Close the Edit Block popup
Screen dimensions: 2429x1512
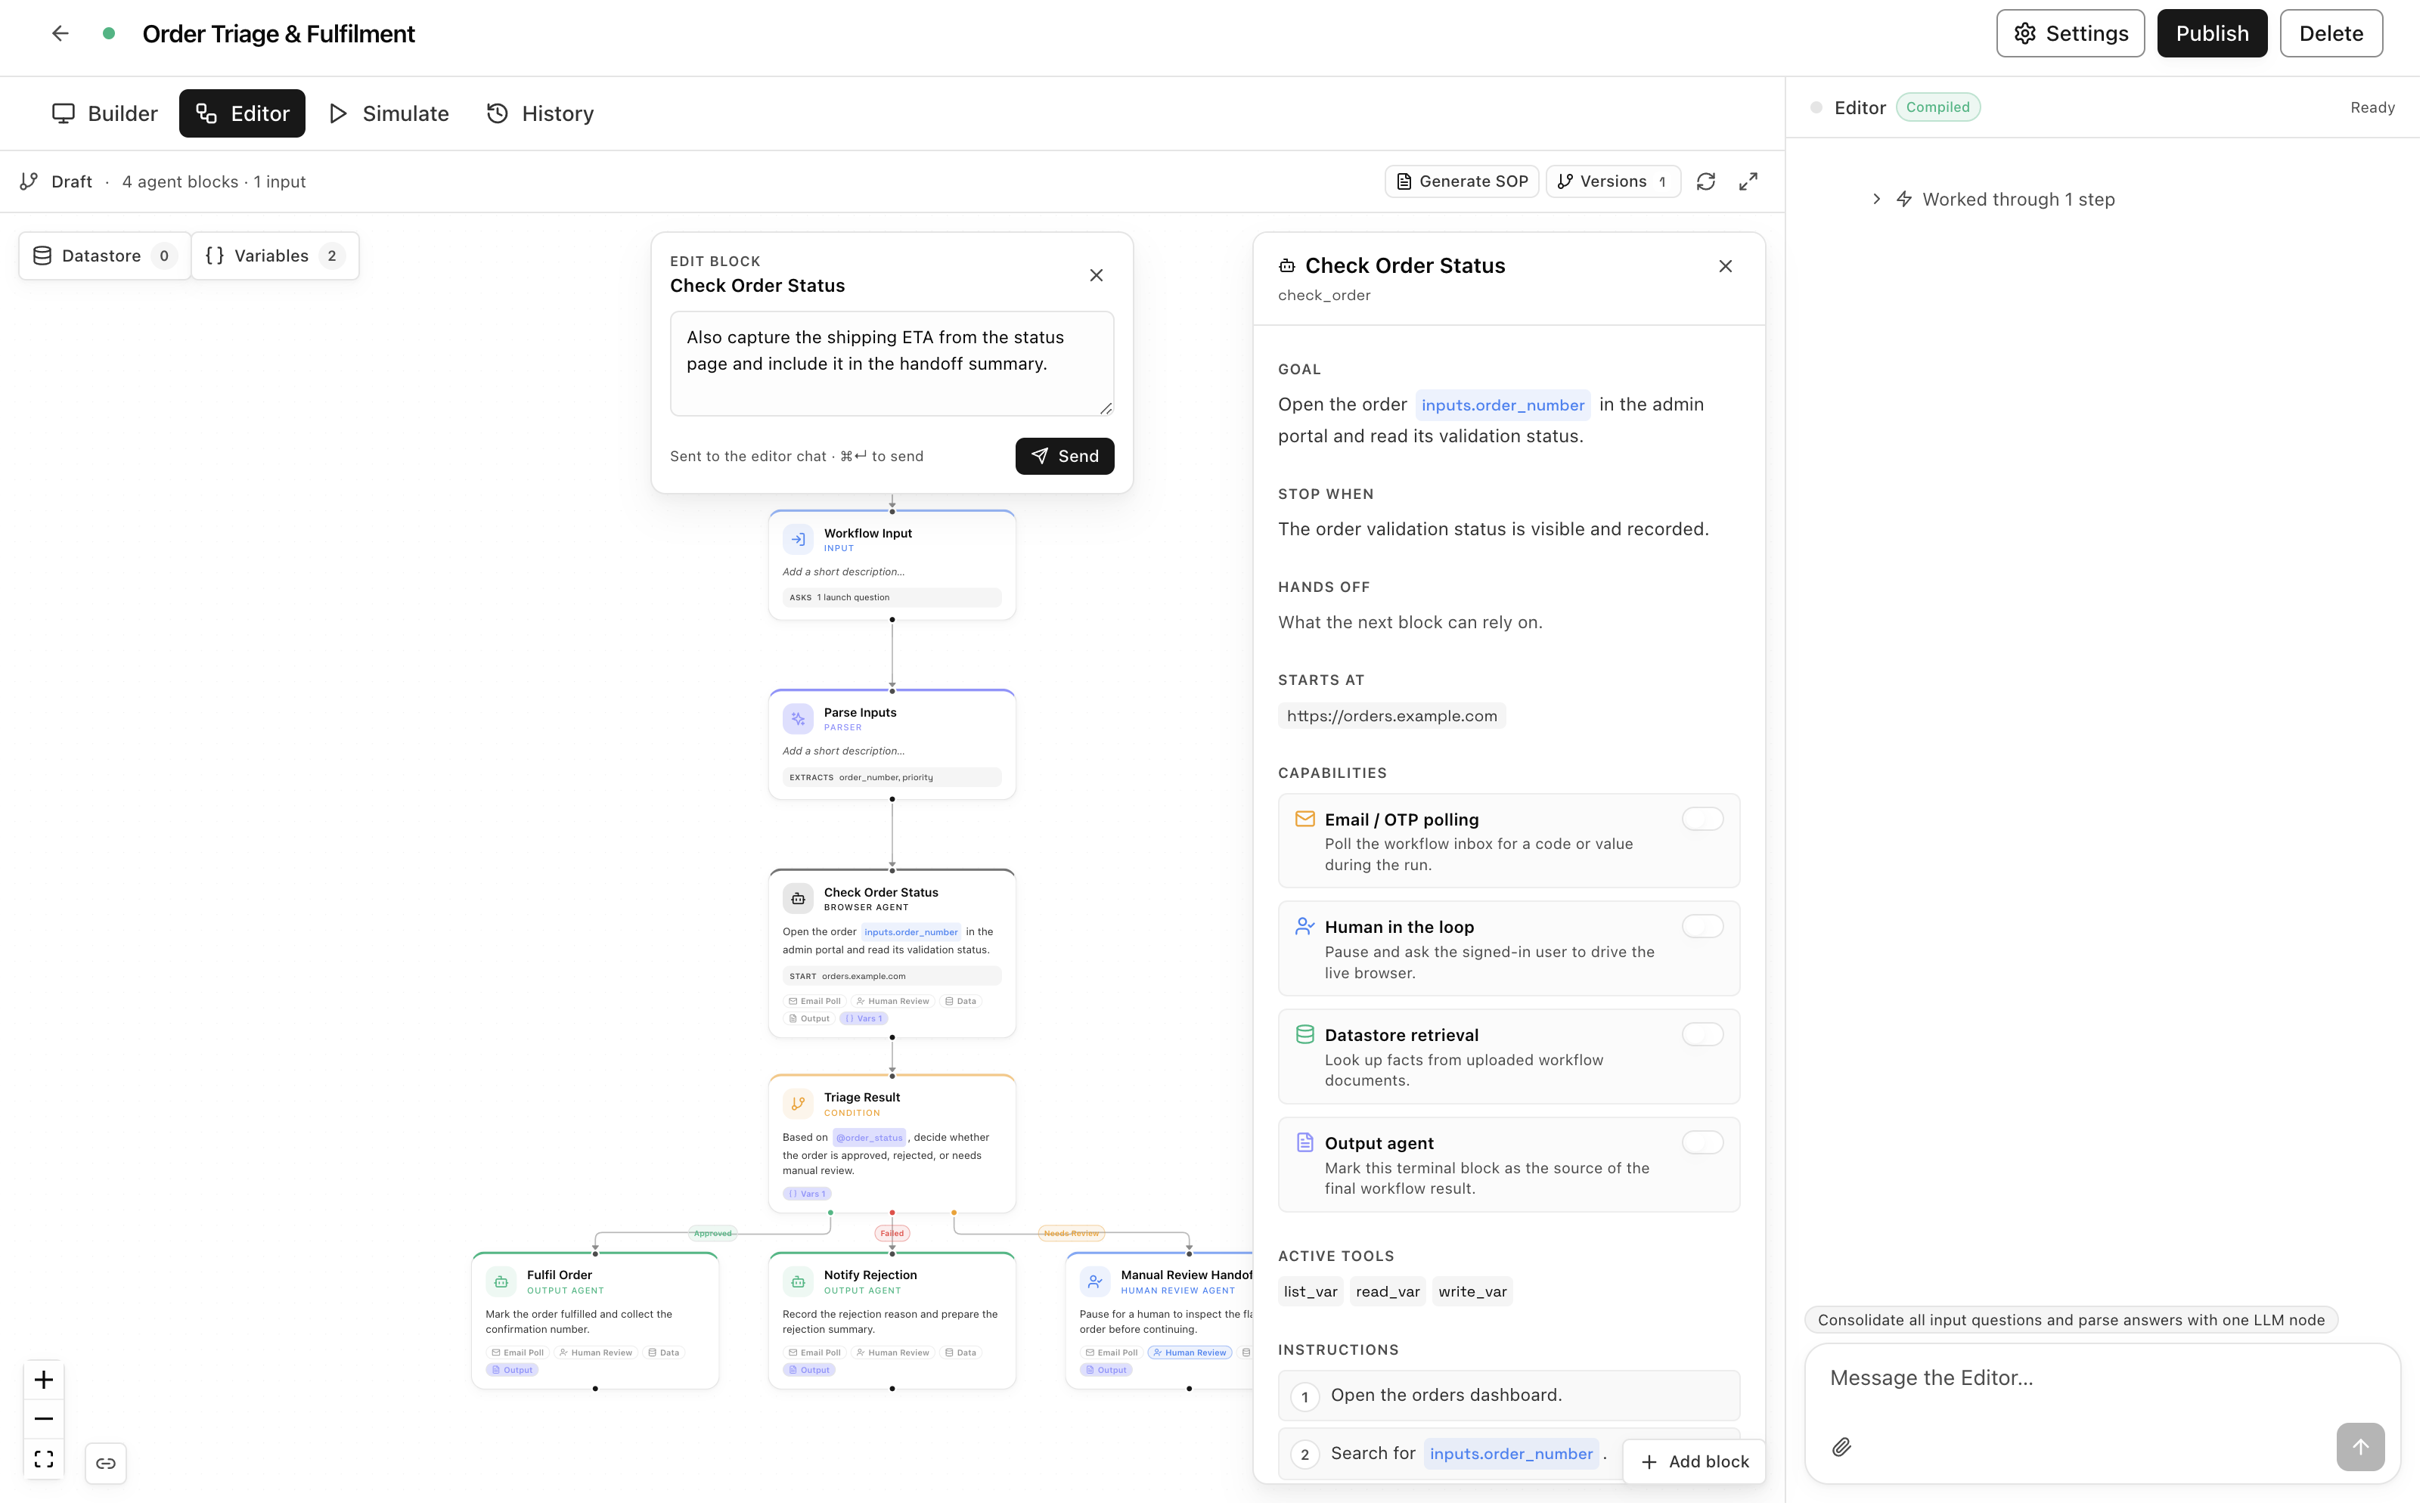point(1100,276)
